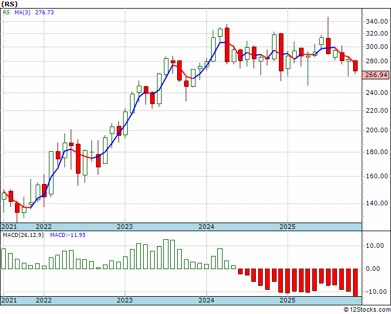Click the 266.94 current price tag
Image resolution: width=391 pixels, height=314 pixels.
point(376,75)
